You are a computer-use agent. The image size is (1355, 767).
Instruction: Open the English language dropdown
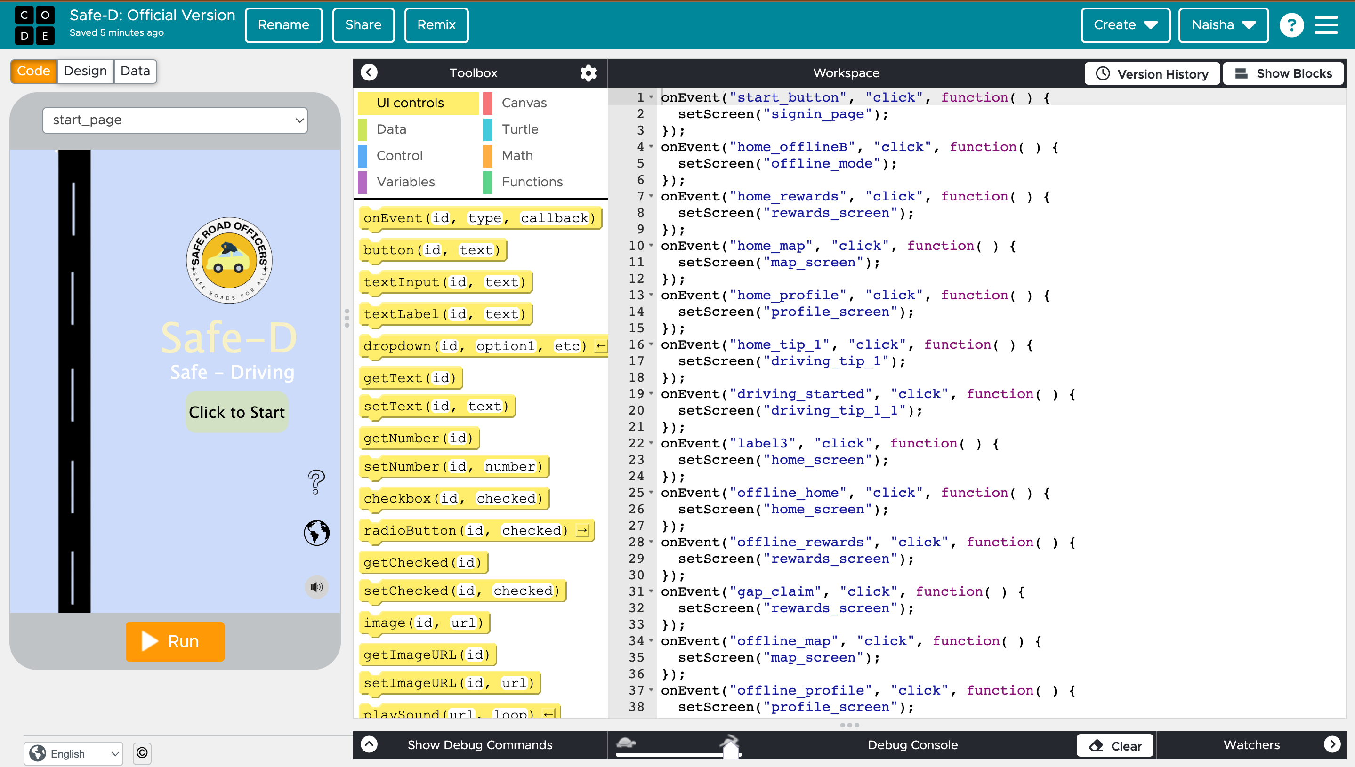point(73,753)
